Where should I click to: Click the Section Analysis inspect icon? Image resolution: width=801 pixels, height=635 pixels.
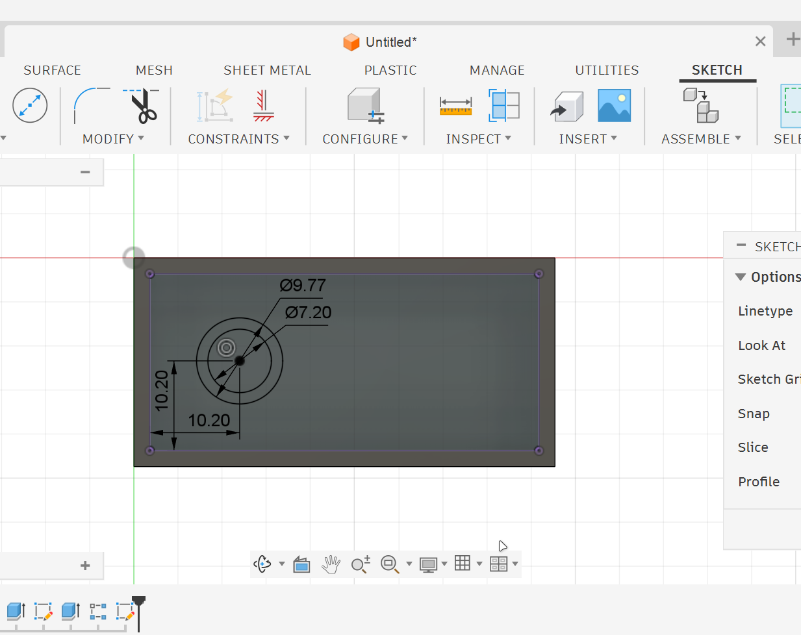coord(504,105)
